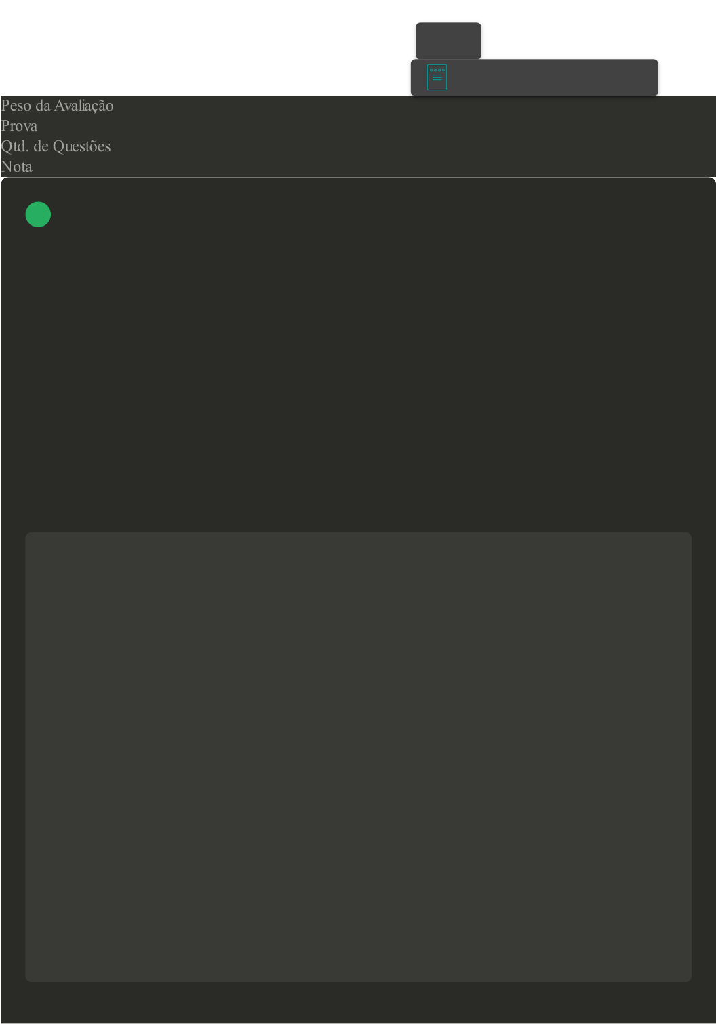
Task: Click the teal document list icon
Action: coord(437,77)
